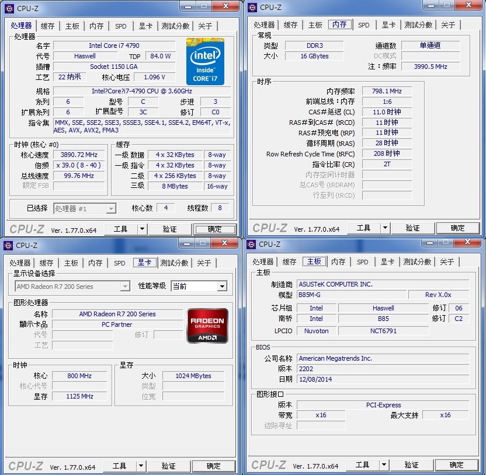This screenshot has width=486, height=475.
Task: Open tools dropdown arrow in graphics window
Action: (x=141, y=466)
